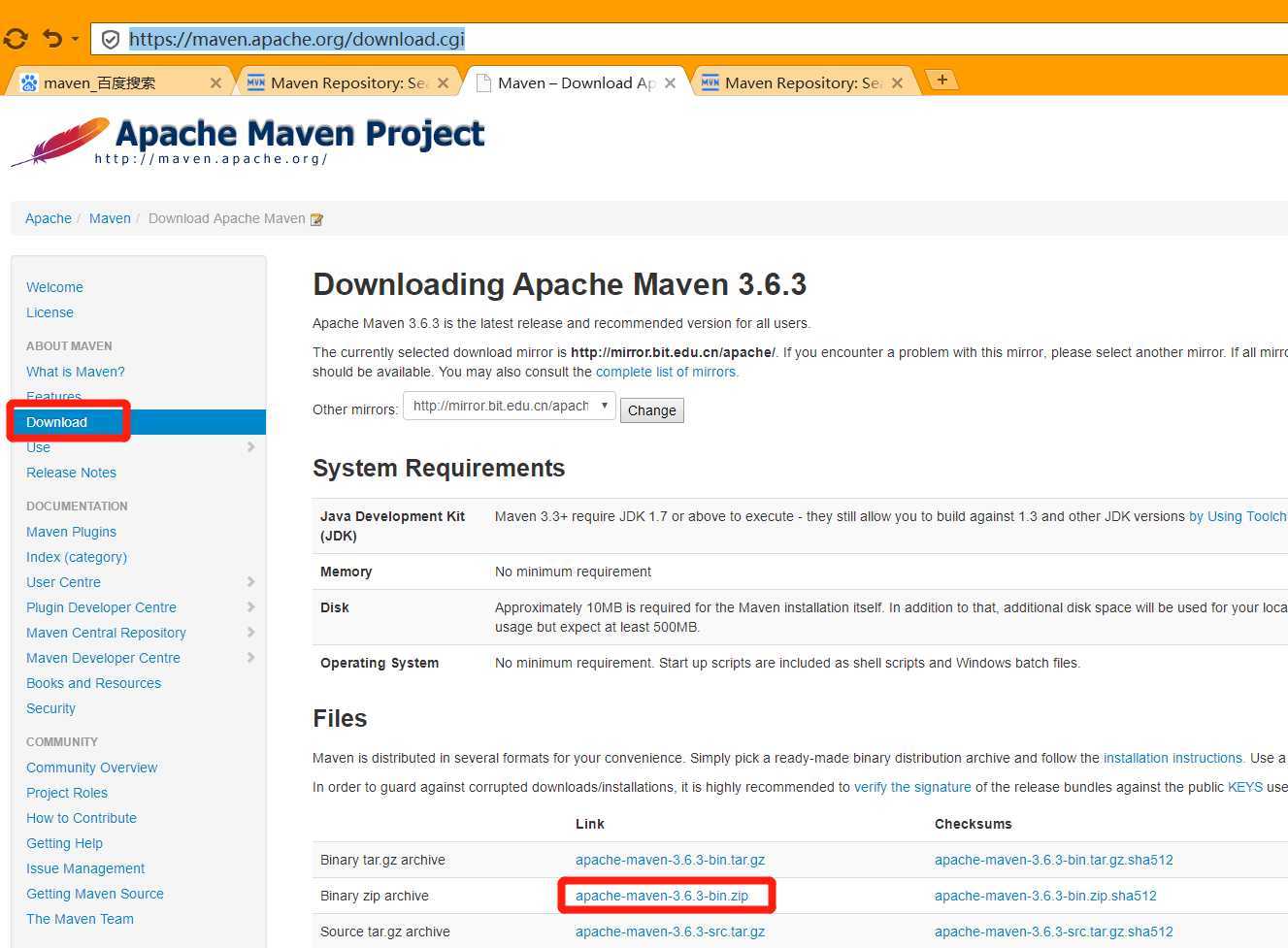Screen dimensions: 1288x948
Task: Switch to the second Maven Repository tab
Action: (801, 82)
